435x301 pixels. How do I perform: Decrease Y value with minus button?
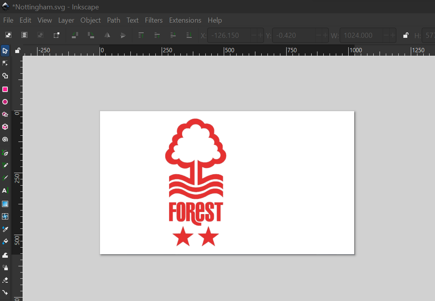(x=319, y=35)
